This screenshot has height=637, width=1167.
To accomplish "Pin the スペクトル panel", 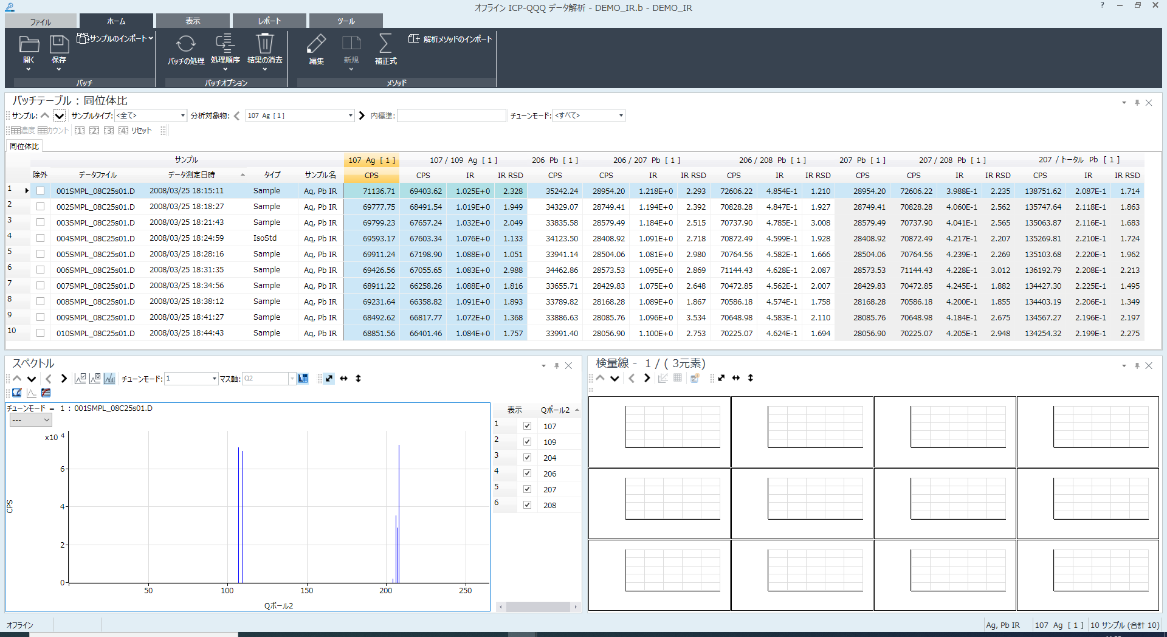I will point(556,366).
